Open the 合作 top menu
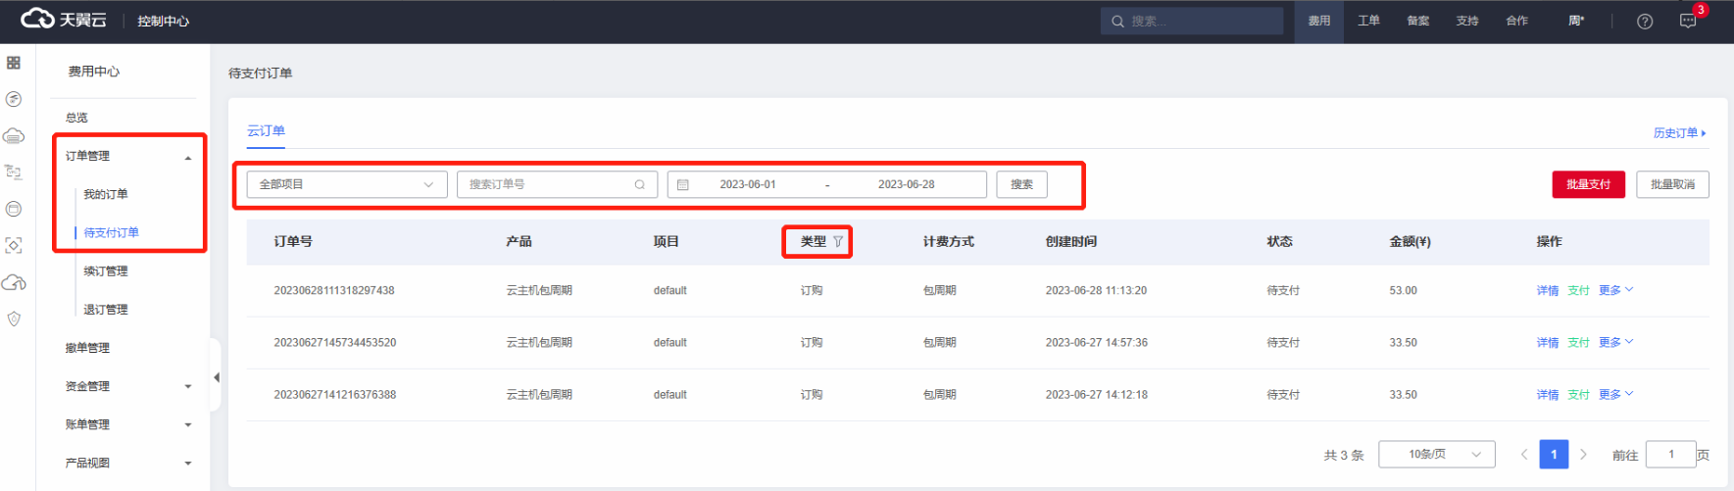The height and width of the screenshot is (491, 1734). click(1517, 21)
